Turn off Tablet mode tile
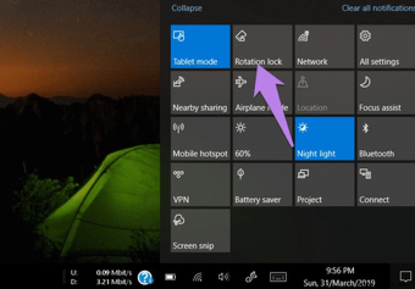 click(x=200, y=46)
